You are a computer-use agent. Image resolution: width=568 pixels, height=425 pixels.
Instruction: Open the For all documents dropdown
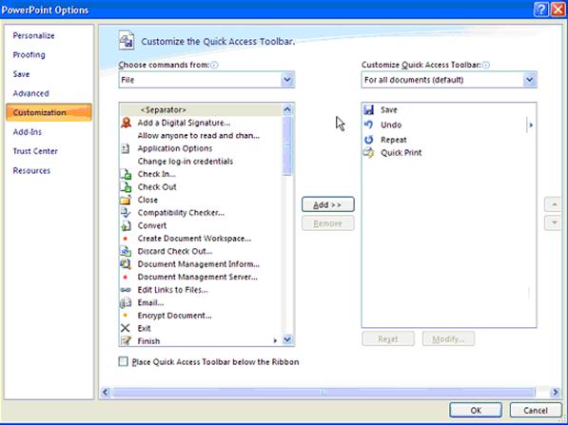[x=449, y=80]
